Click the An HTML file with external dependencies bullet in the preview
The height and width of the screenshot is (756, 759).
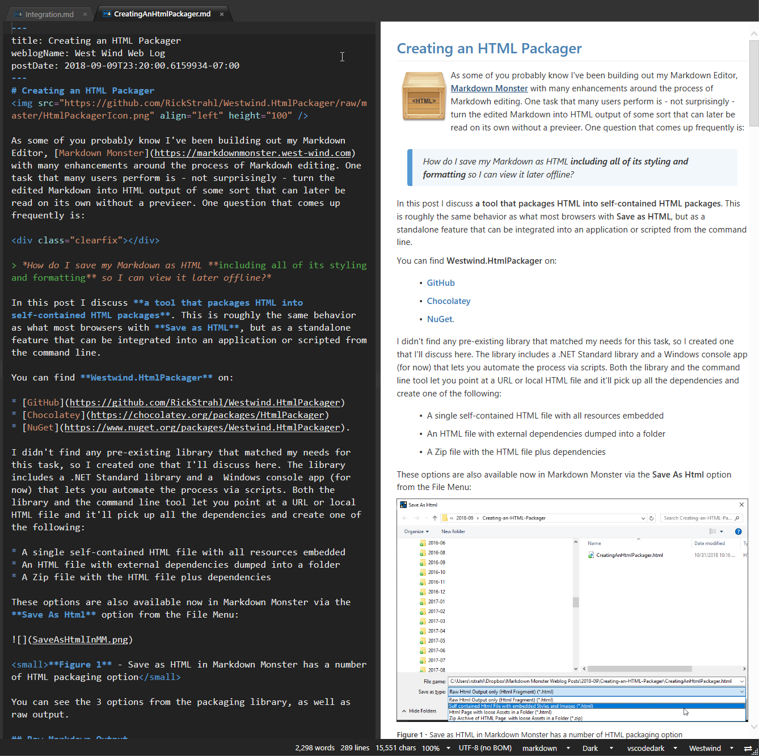tap(546, 434)
